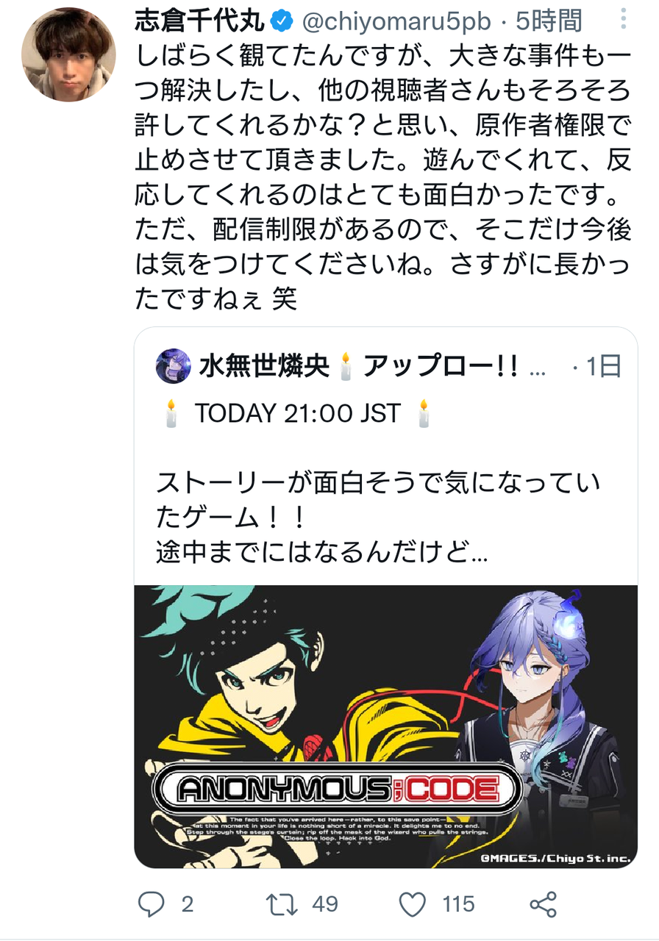Click the quoted tweet 1日 timestamp

coord(604,366)
